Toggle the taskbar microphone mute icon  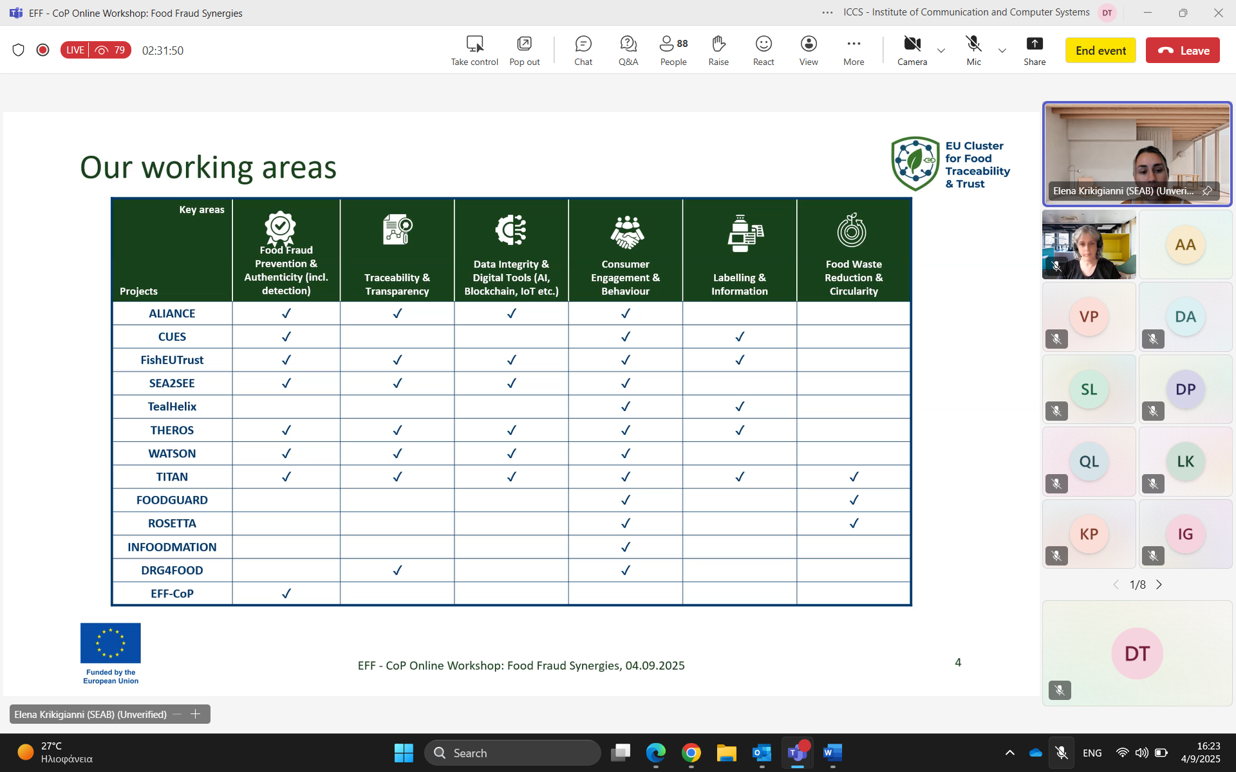[1062, 753]
